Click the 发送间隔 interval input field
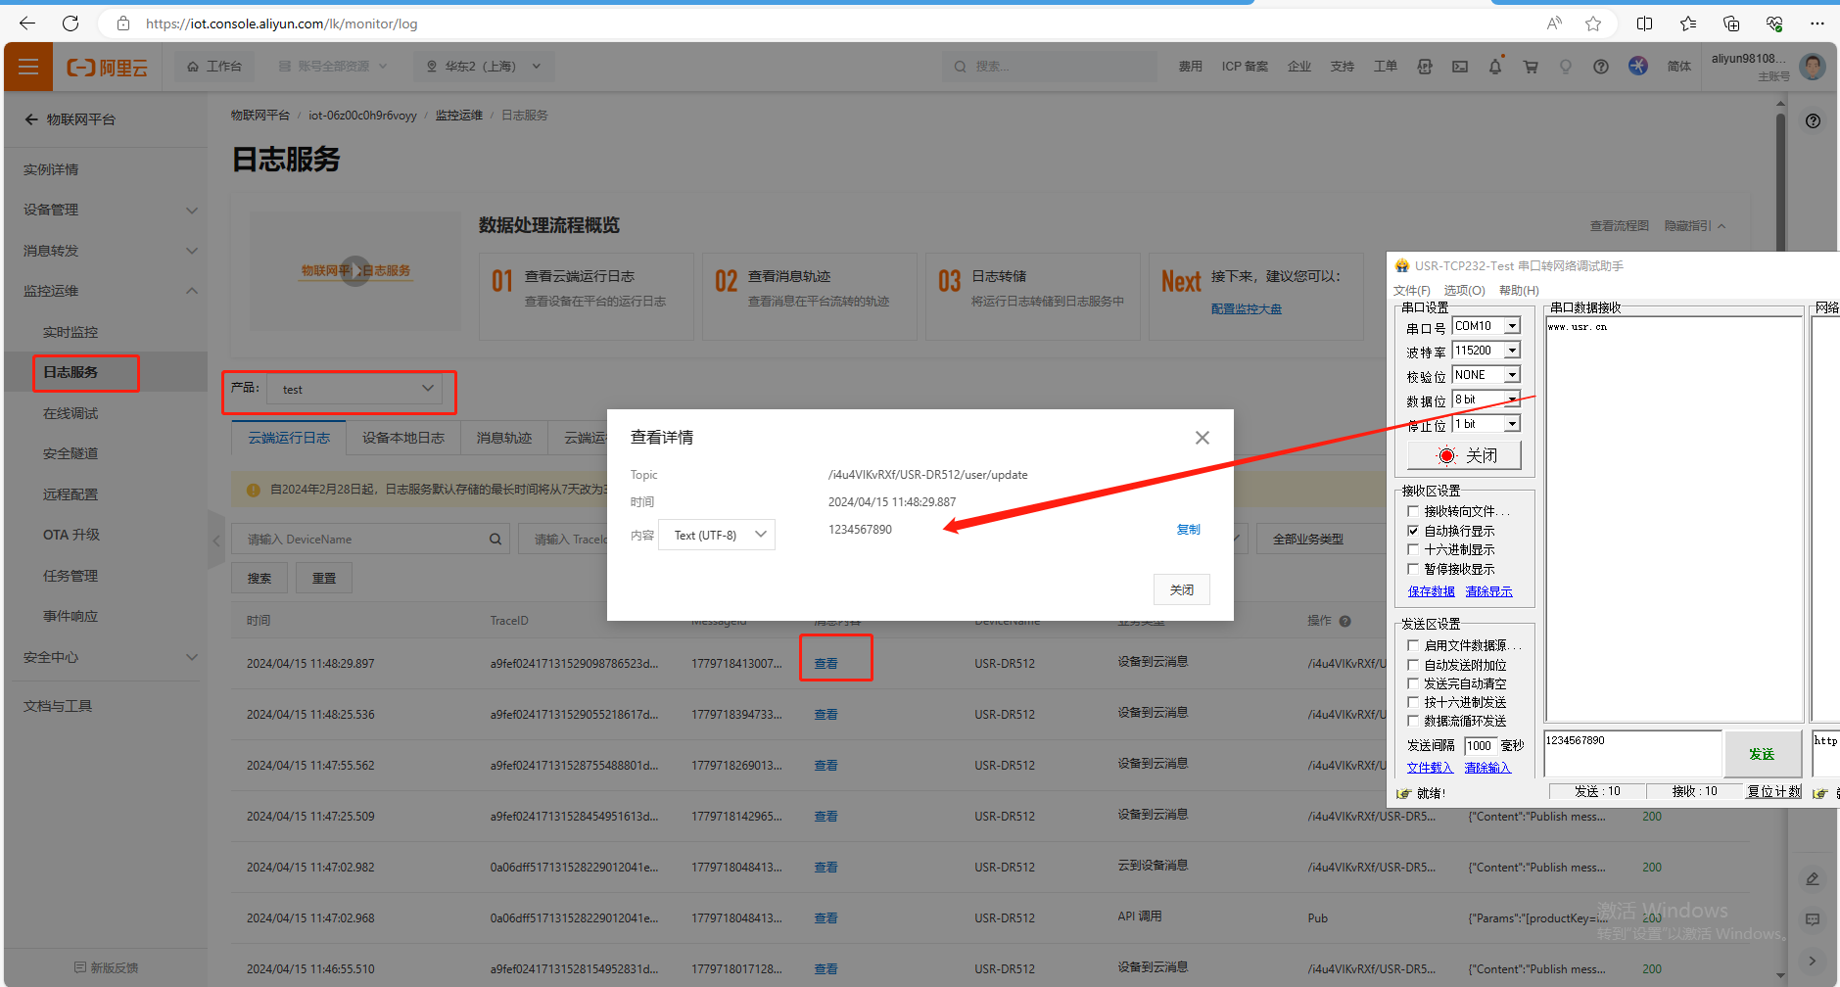 (x=1480, y=746)
